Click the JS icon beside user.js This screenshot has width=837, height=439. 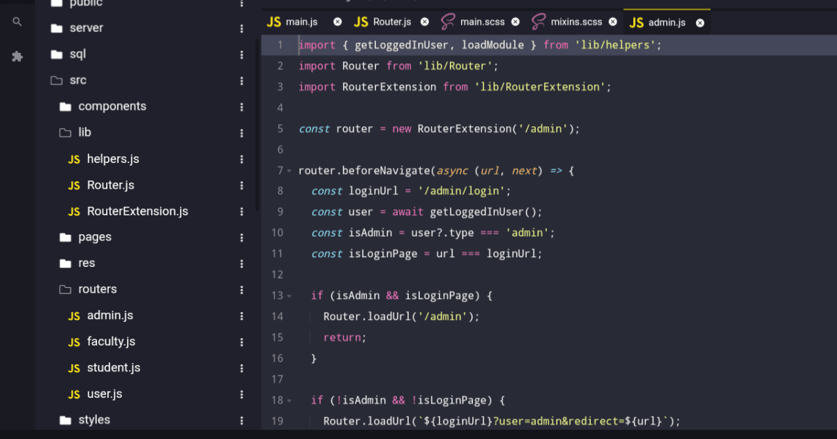(x=74, y=394)
